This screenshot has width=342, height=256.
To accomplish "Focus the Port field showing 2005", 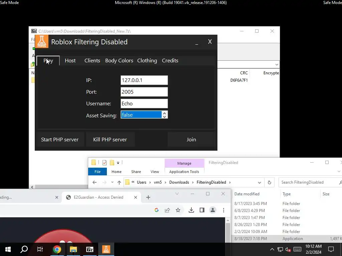I will click(144, 92).
